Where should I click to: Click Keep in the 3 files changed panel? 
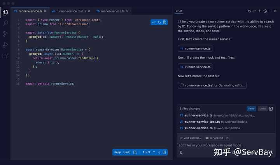pos(251,109)
